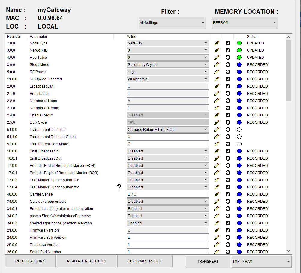
Task: Click the pencil edit icon for Firmware Version
Action: coord(216,230)
